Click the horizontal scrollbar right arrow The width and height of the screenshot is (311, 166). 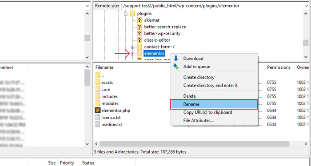[306, 144]
